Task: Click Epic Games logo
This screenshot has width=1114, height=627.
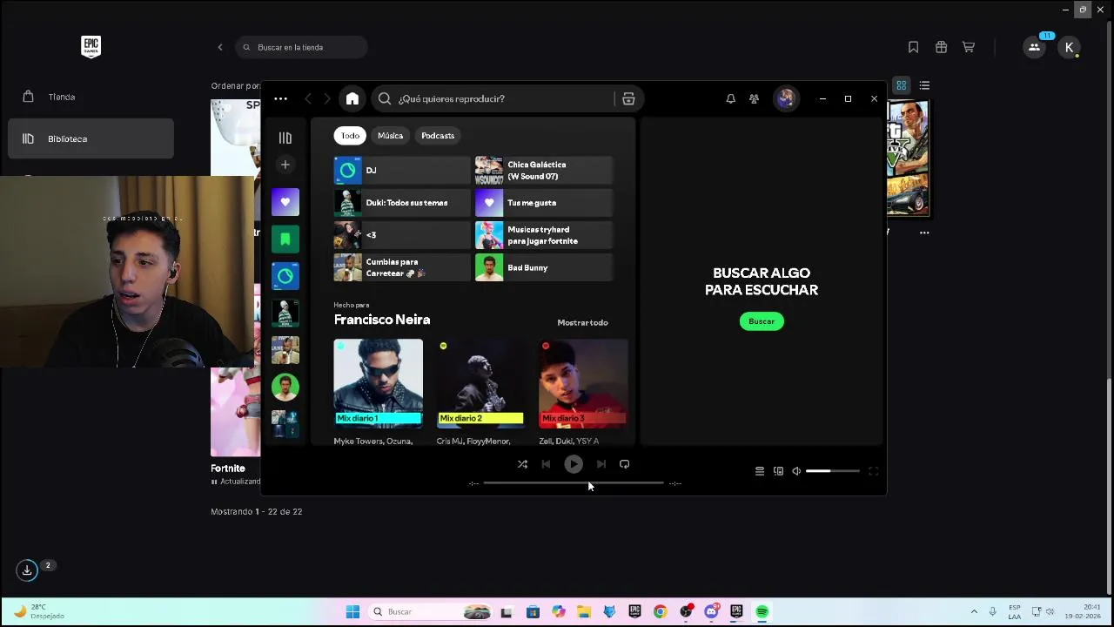Action: (91, 46)
